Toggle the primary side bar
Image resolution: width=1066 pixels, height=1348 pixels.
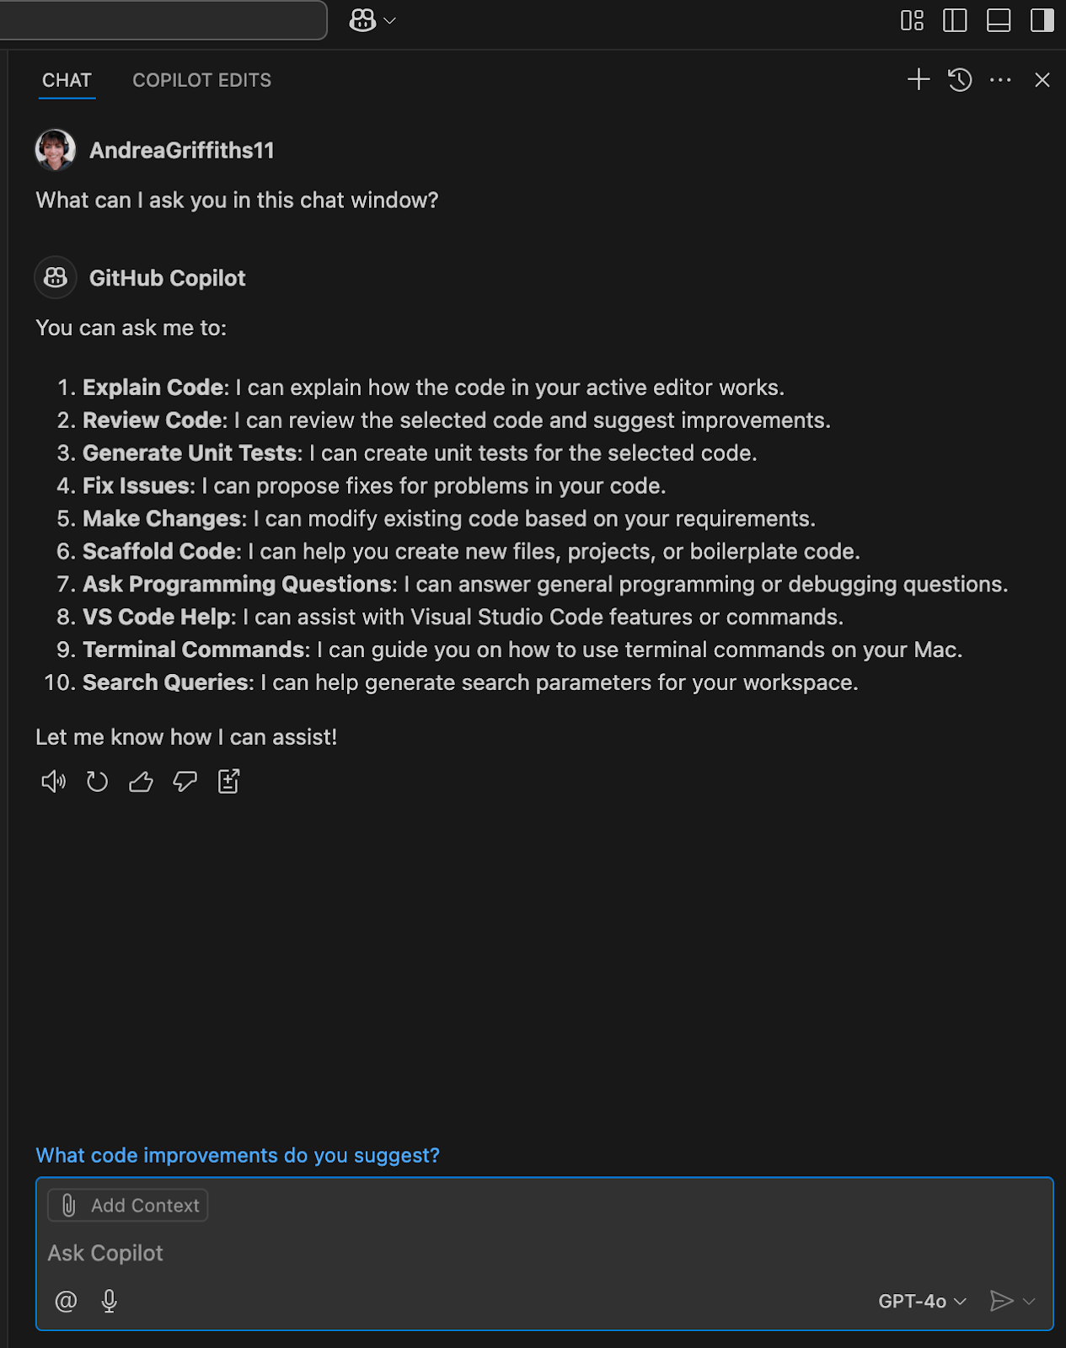[955, 20]
